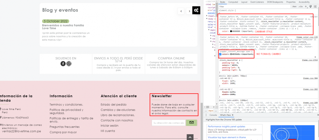Toggle .cls class editor
This screenshot has width=319, height=140.
[x=300, y=6]
